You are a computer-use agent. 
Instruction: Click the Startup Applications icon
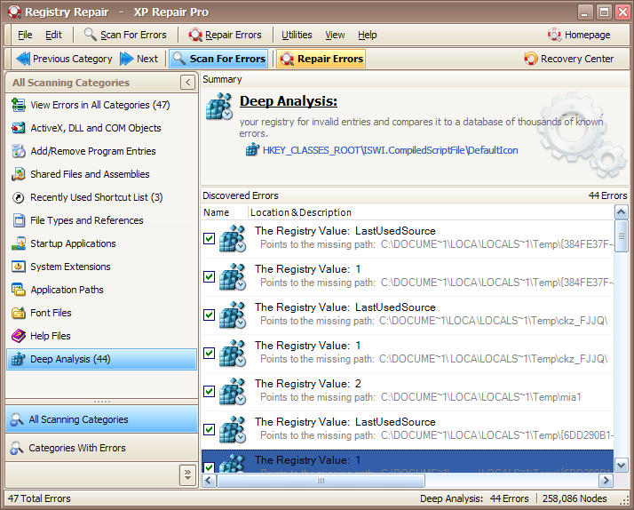(x=18, y=243)
